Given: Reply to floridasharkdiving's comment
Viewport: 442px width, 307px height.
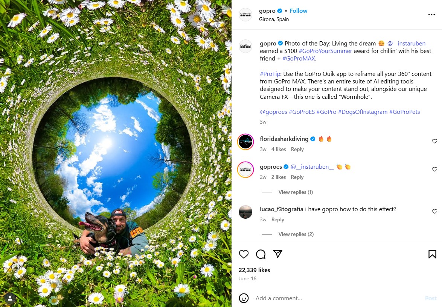Looking at the screenshot, I should (x=297, y=149).
